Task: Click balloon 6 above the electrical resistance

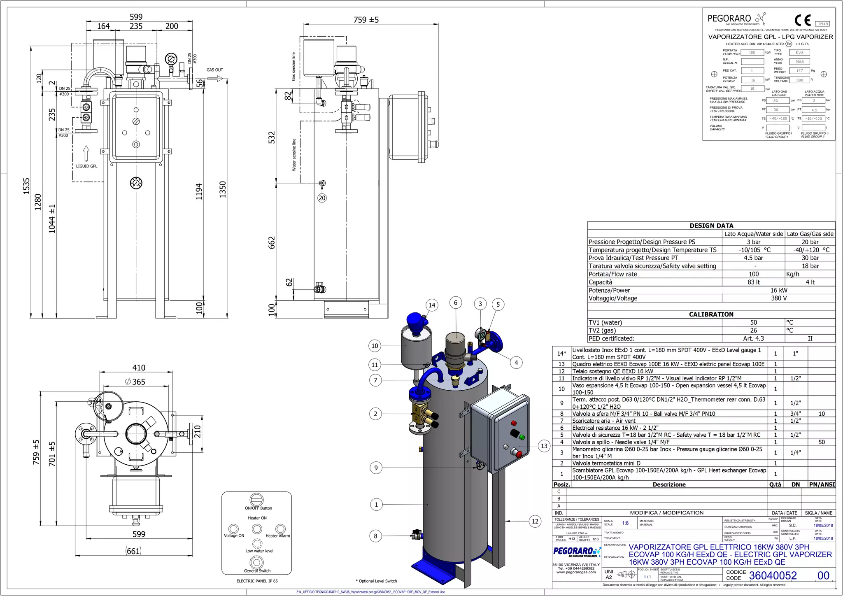Action: pyautogui.click(x=455, y=303)
